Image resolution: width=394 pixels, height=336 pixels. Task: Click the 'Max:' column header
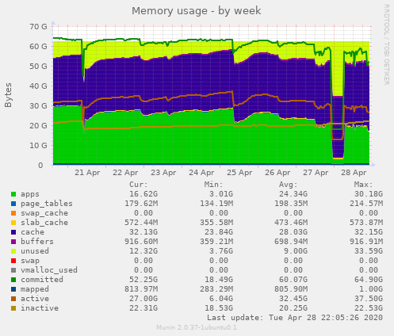click(364, 185)
